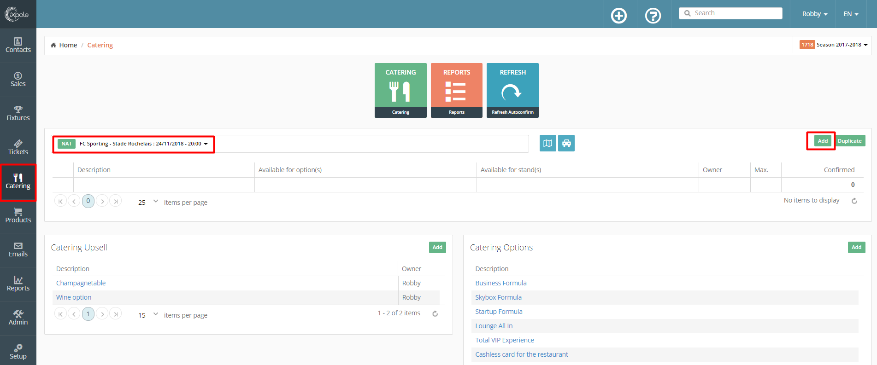Click Add next to Duplicate
This screenshot has height=365, width=877.
[823, 141]
